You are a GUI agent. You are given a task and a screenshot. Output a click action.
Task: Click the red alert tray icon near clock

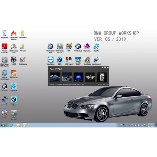pos(145,125)
